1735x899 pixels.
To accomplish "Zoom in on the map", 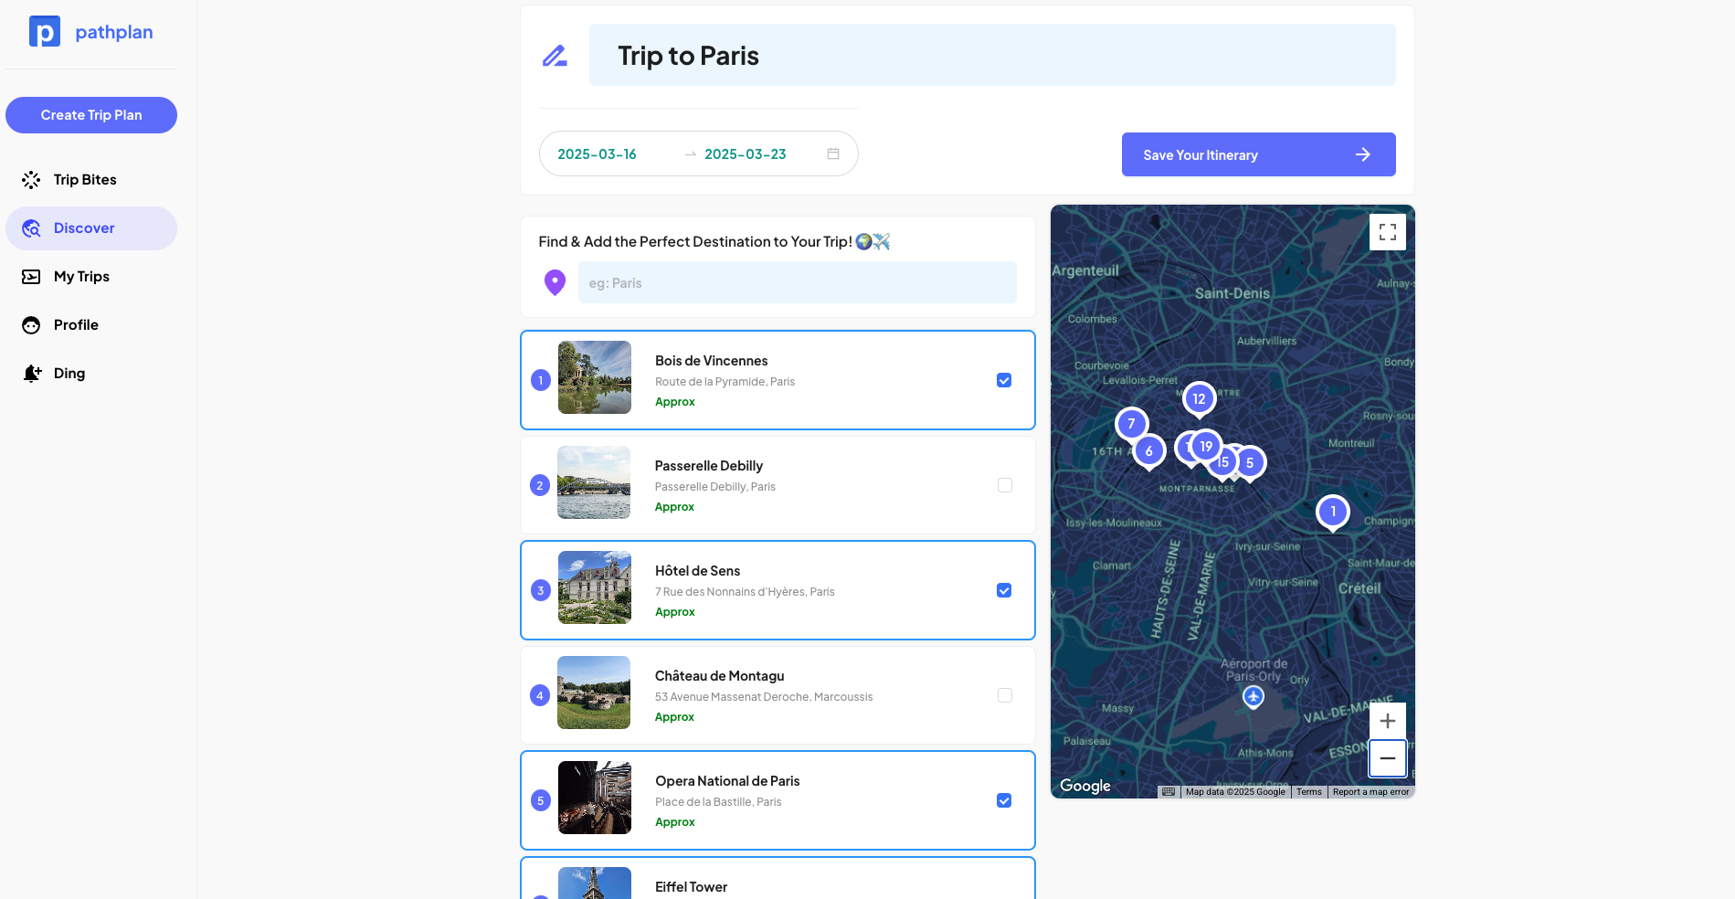I will tap(1387, 721).
